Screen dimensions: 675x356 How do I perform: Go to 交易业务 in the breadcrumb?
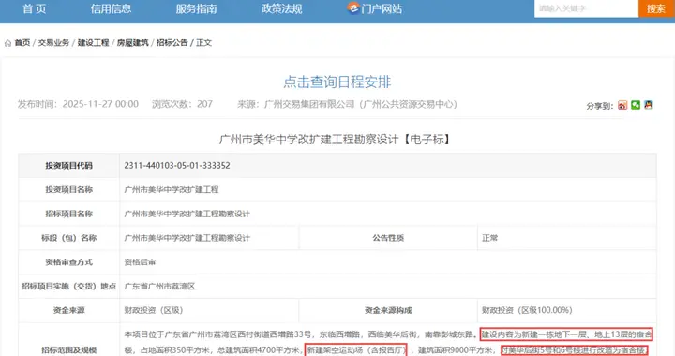[53, 42]
